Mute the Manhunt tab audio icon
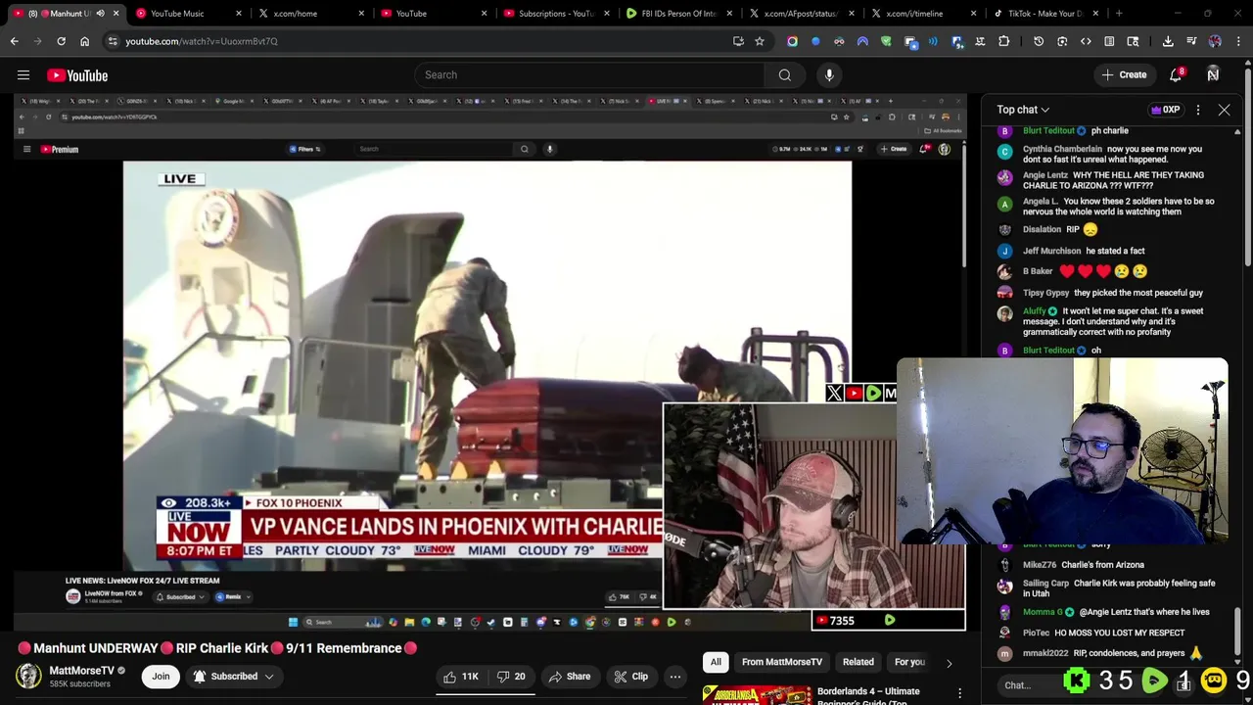Image resolution: width=1253 pixels, height=705 pixels. 100,14
